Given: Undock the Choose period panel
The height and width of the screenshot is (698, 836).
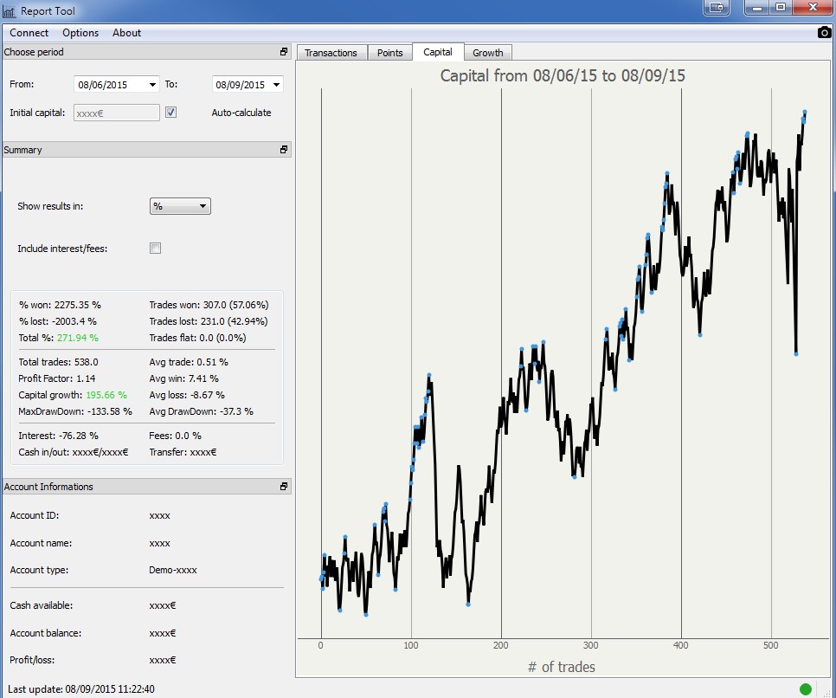Looking at the screenshot, I should tap(284, 52).
